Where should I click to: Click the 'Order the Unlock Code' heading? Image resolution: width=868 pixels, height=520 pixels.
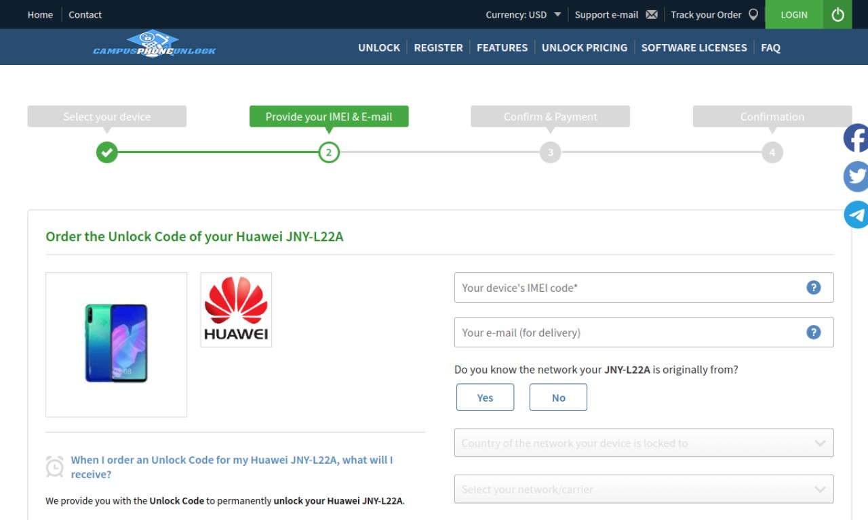click(x=195, y=236)
